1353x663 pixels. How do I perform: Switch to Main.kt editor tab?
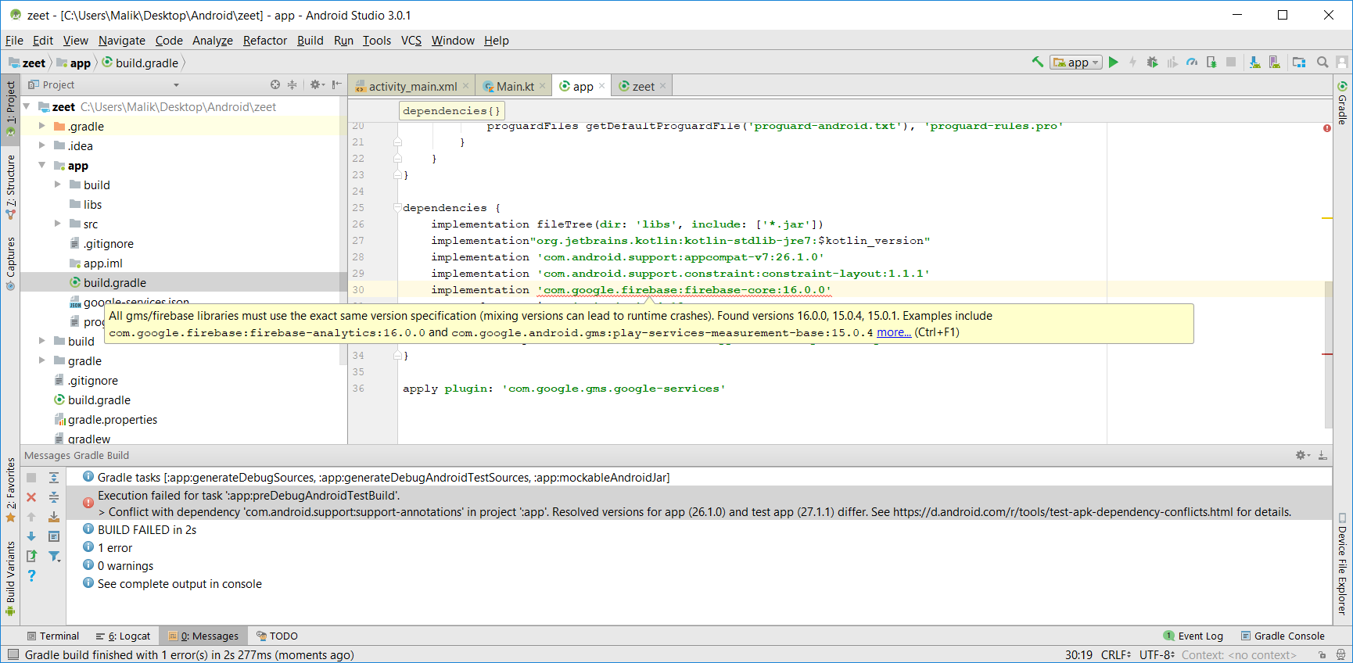point(515,86)
